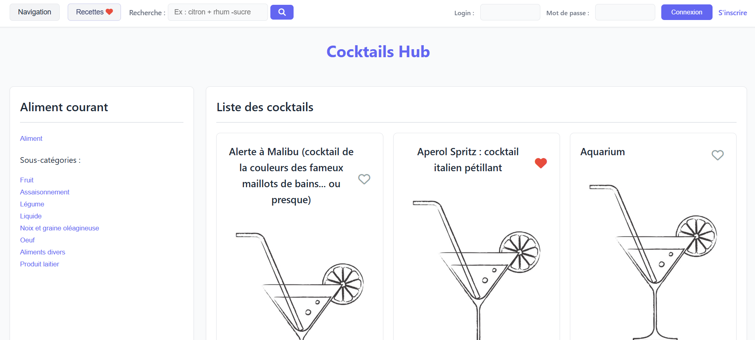Select the Produit laitier subcategory
The image size is (755, 340).
(39, 264)
